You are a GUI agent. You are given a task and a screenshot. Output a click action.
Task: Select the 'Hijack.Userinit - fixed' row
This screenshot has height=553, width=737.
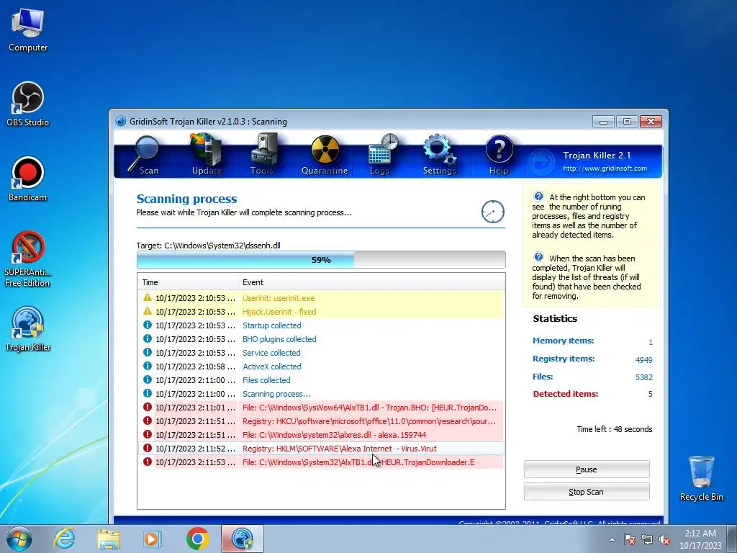point(321,312)
